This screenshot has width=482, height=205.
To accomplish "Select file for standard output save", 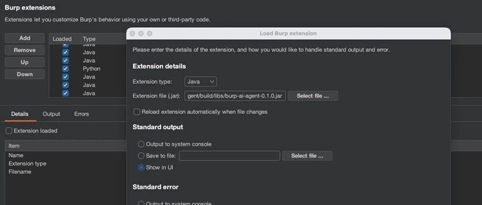I will click(x=307, y=156).
